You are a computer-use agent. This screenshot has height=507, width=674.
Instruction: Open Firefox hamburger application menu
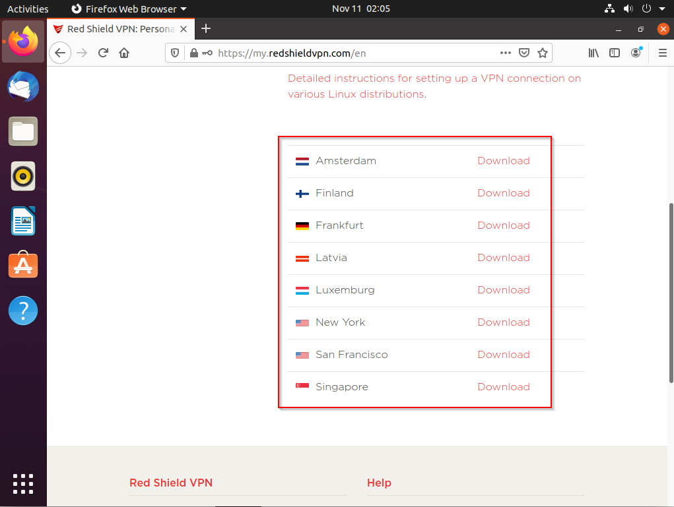pos(662,53)
